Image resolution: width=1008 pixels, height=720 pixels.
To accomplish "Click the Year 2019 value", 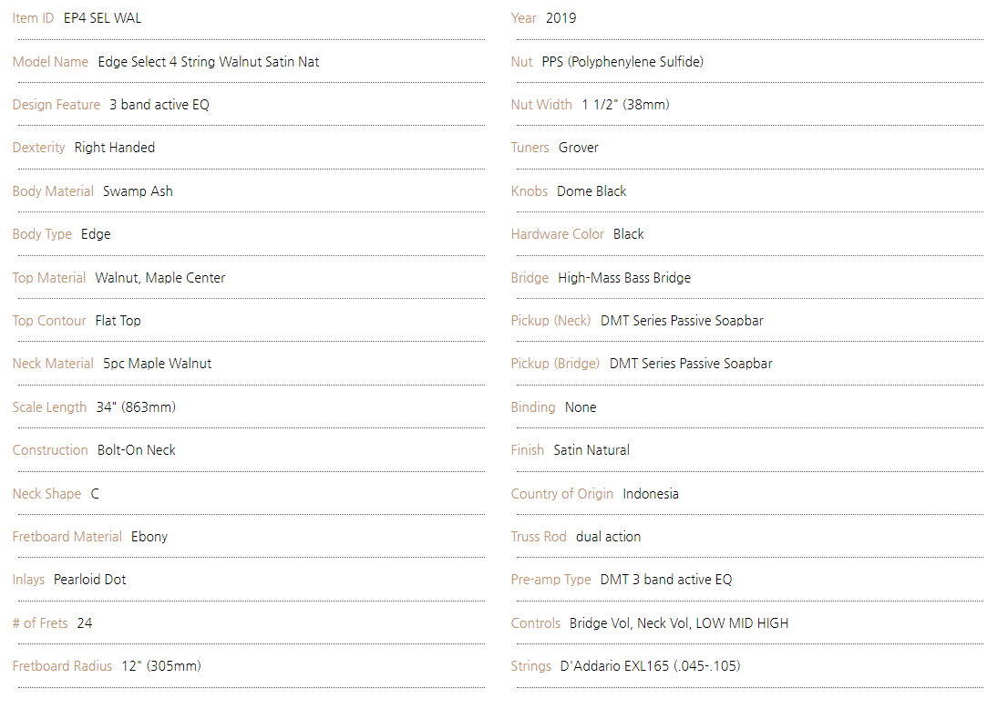I will (x=561, y=18).
